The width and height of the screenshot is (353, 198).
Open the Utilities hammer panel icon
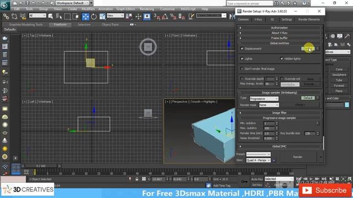point(347,36)
